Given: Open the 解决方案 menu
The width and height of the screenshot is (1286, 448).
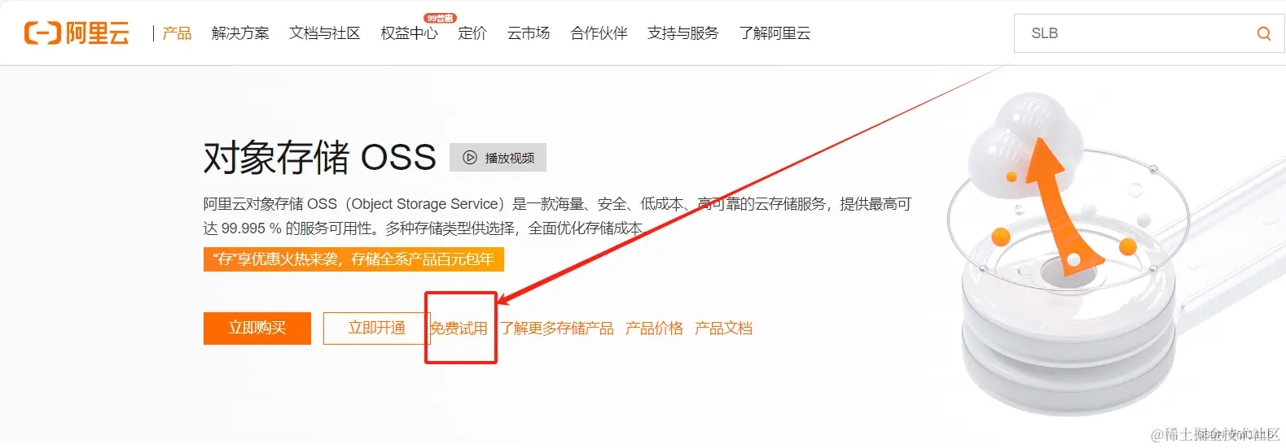Looking at the screenshot, I should [240, 33].
